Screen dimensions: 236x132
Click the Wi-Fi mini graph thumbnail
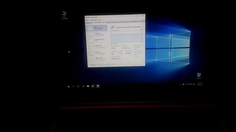tap(91, 54)
